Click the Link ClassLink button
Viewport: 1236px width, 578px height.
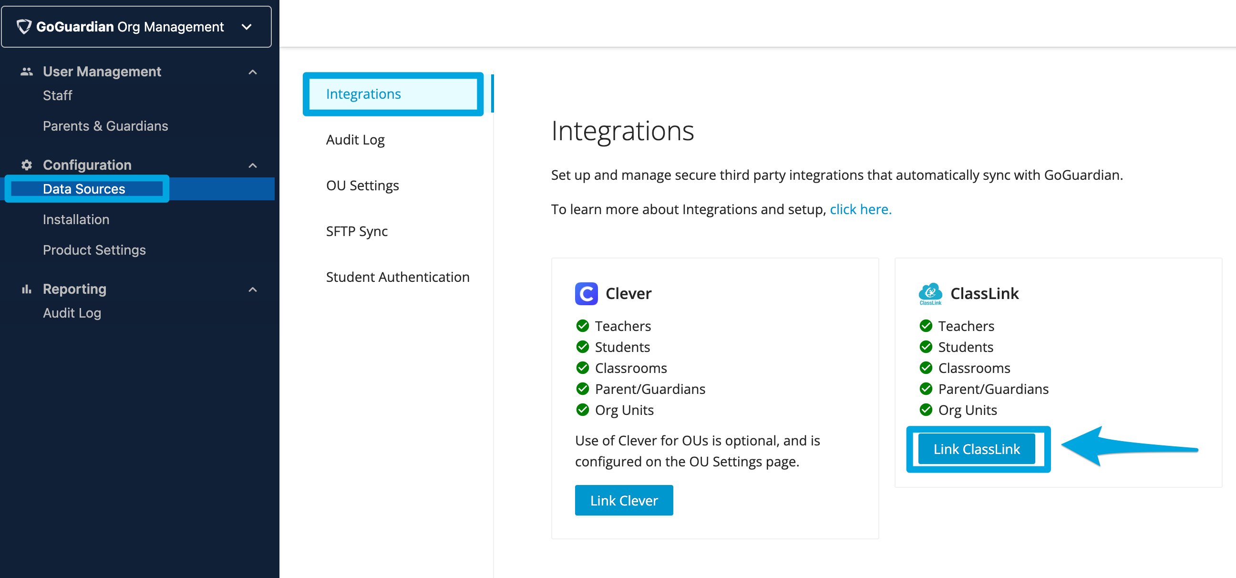977,449
